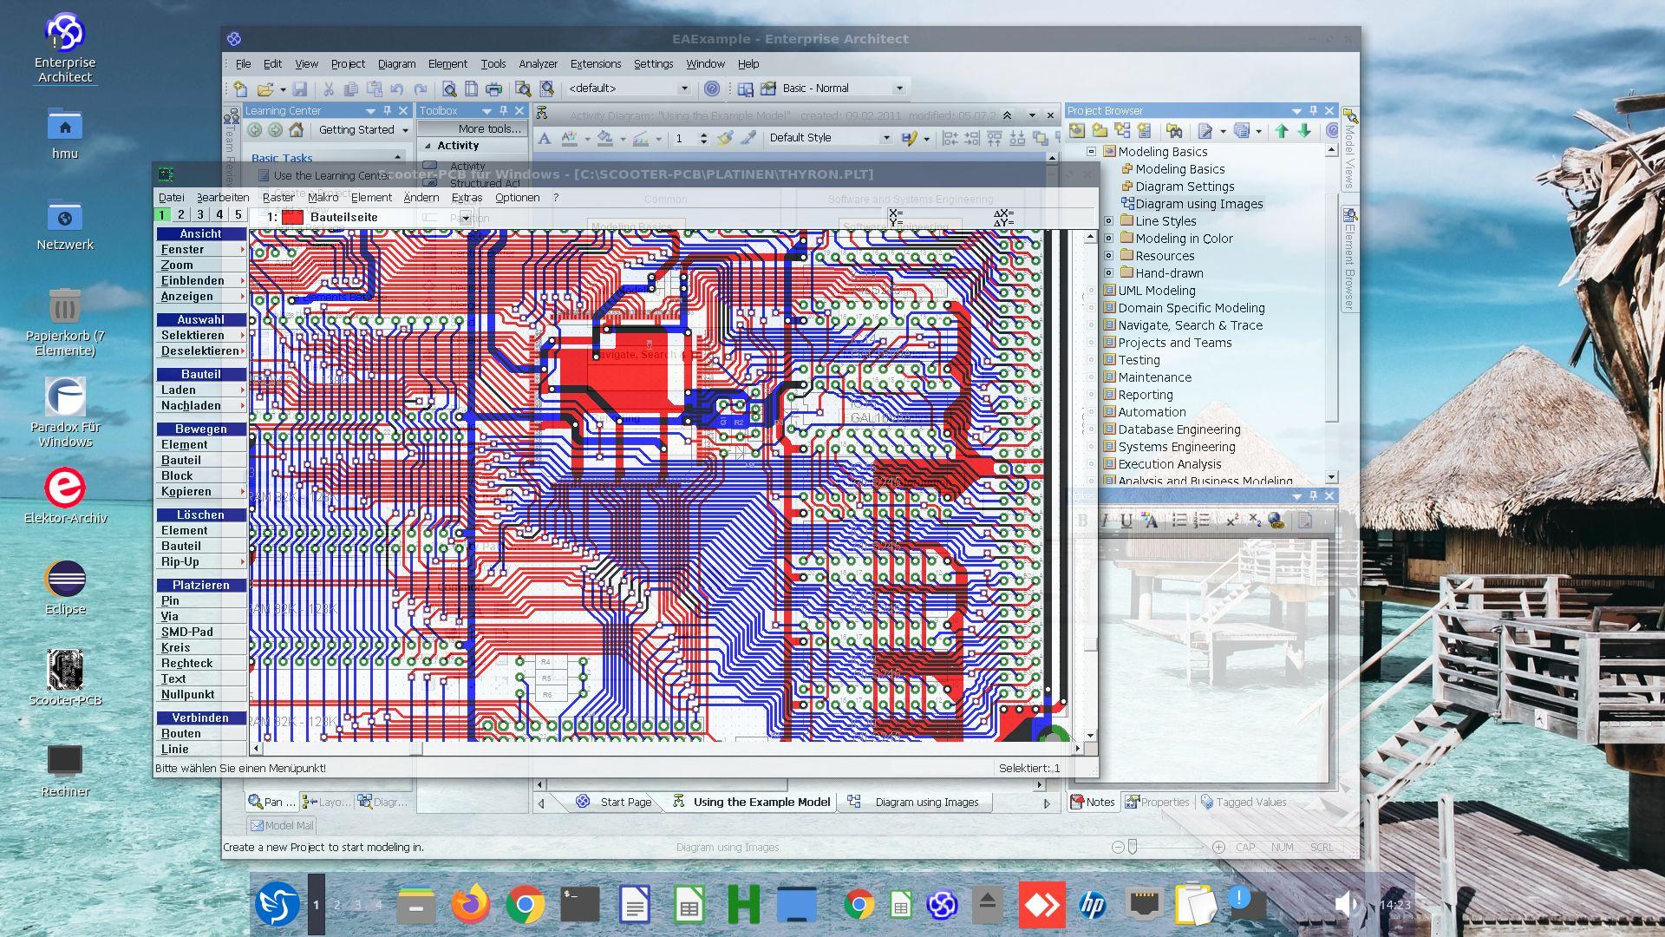Viewport: 1665px width, 937px height.
Task: Pin the Project Browser panel
Action: tap(1313, 111)
